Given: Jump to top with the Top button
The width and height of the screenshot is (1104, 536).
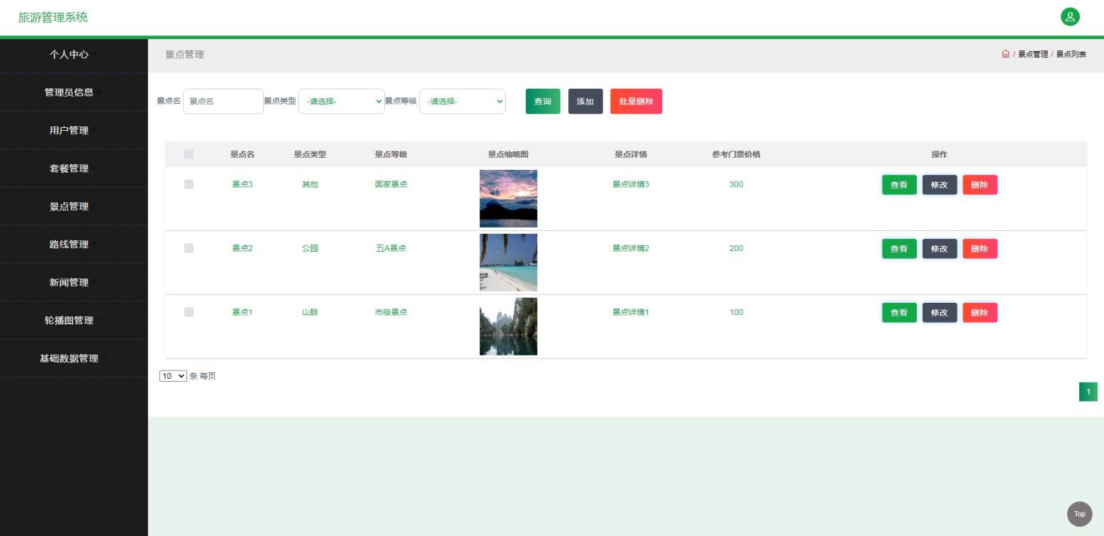Looking at the screenshot, I should (x=1079, y=514).
